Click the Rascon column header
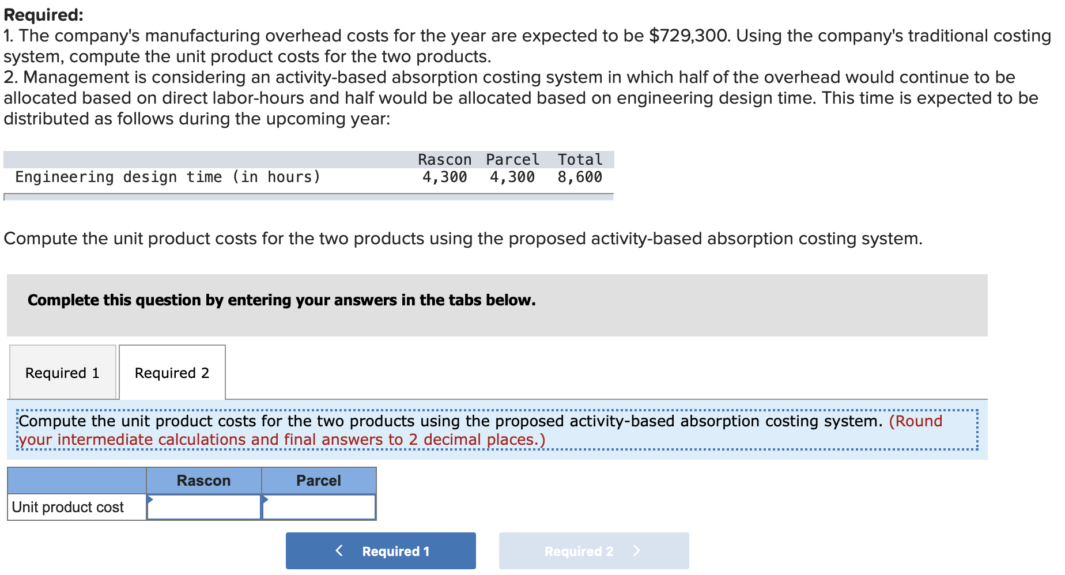 [x=203, y=480]
